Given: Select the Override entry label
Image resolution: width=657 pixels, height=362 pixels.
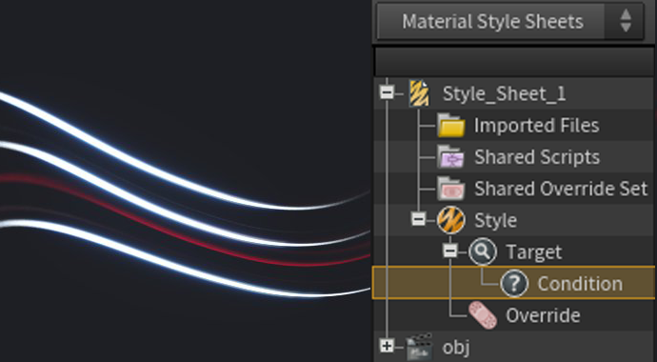Looking at the screenshot, I should (543, 315).
